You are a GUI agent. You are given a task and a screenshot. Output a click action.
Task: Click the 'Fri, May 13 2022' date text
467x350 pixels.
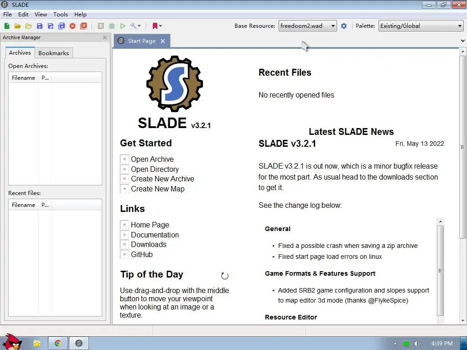(x=420, y=144)
